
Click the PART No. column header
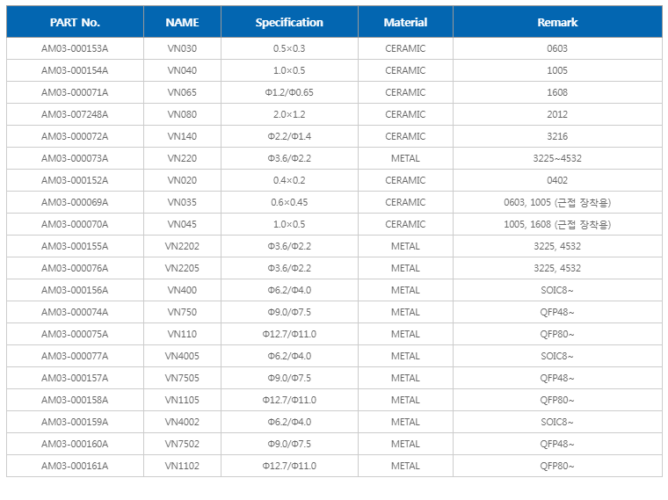click(x=75, y=22)
